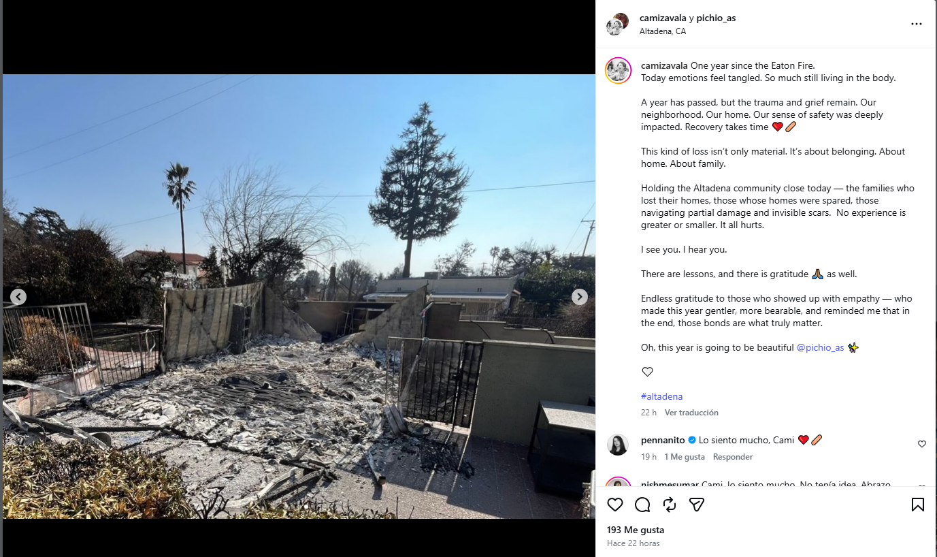Like pennanito's comment heart
Viewport: 937px width, 557px height.
click(922, 444)
